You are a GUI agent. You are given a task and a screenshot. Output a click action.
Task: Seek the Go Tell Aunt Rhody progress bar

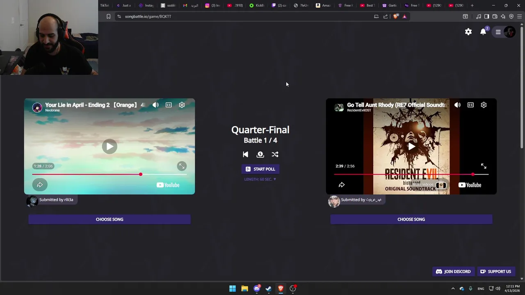click(x=411, y=175)
